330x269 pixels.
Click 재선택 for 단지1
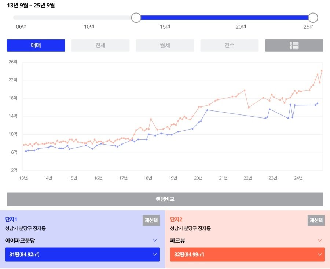pyautogui.click(x=151, y=221)
